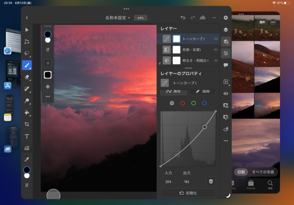The image size is (294, 205).
Task: Open the 名称未設定 document name dropdown
Action: coord(118,18)
